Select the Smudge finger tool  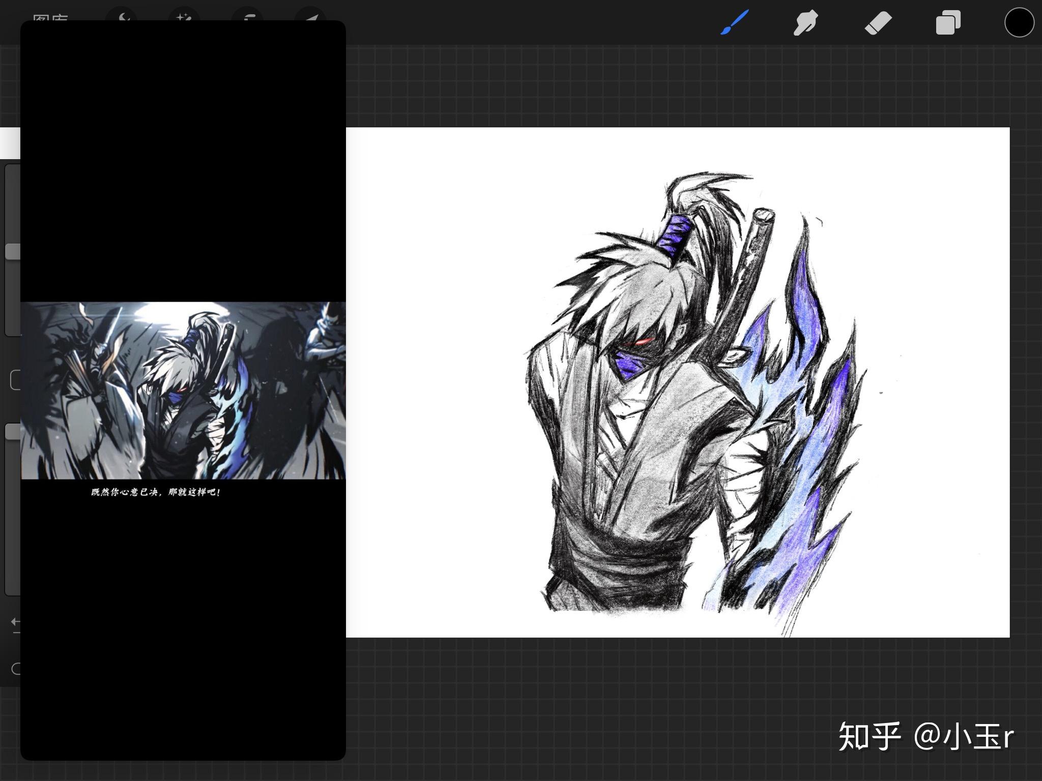click(x=806, y=23)
